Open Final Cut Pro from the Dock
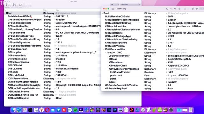204x114 pixels. [x=92, y=110]
